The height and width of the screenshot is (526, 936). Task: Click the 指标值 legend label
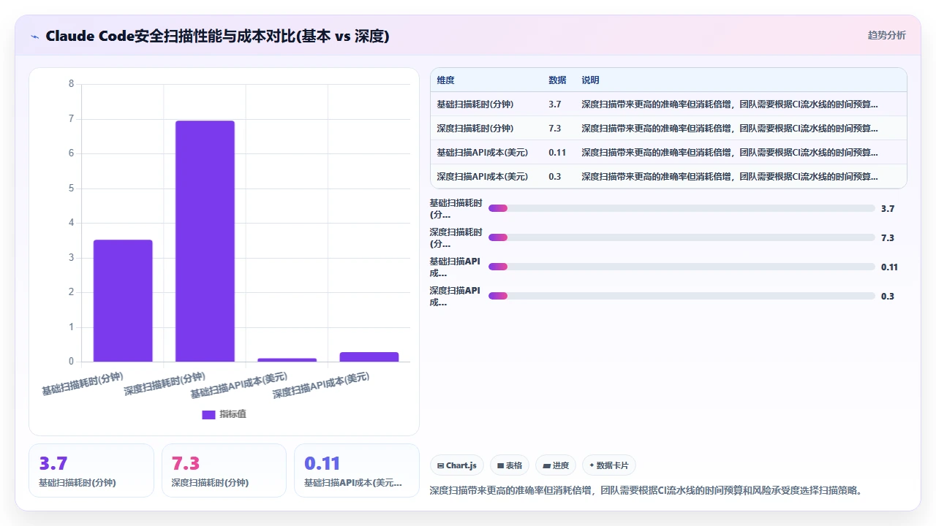pyautogui.click(x=233, y=414)
